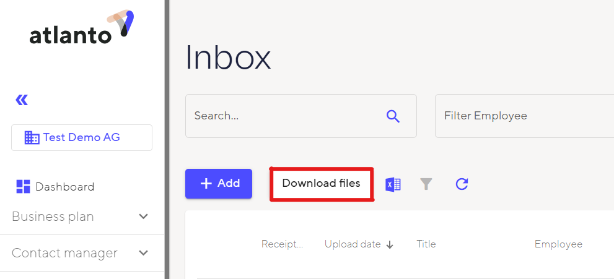Collapse the sidebar with double-chevron icon
The image size is (614, 279).
click(x=22, y=100)
